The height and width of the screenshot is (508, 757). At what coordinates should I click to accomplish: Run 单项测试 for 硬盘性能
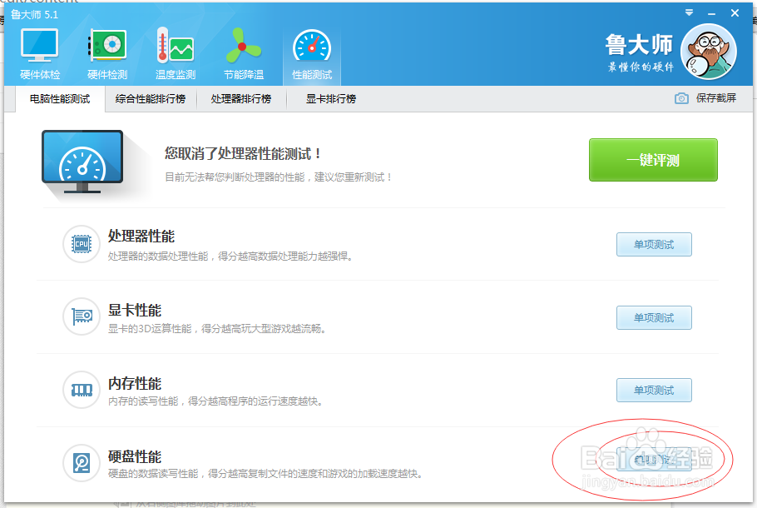click(x=654, y=460)
